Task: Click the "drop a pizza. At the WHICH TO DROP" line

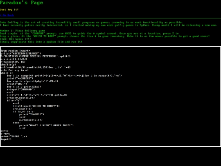Action: click(105, 36)
